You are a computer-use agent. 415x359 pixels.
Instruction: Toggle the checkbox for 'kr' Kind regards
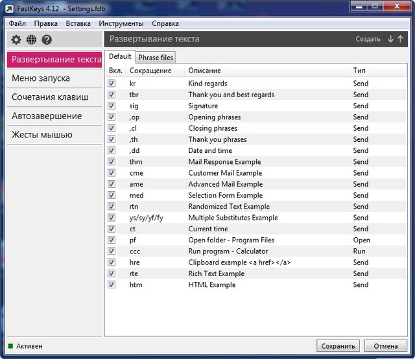(112, 84)
